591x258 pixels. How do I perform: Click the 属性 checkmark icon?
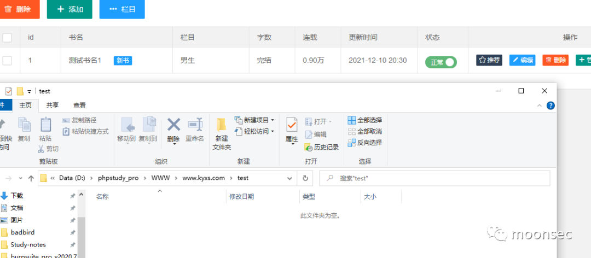tap(292, 125)
